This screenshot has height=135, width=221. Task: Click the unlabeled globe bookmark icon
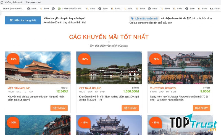point(53,9)
